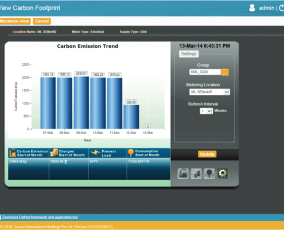Click the Carbon Emission Start of Month icon
Viewport: 284px width, 230px height.
pyautogui.click(x=13, y=153)
